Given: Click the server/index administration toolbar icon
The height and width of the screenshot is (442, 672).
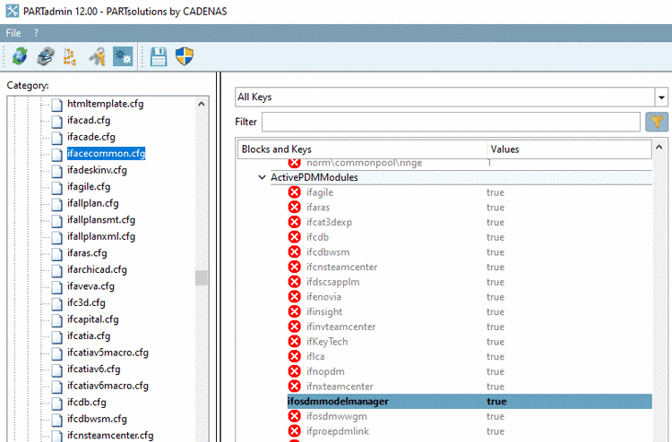Looking at the screenshot, I should 46,56.
